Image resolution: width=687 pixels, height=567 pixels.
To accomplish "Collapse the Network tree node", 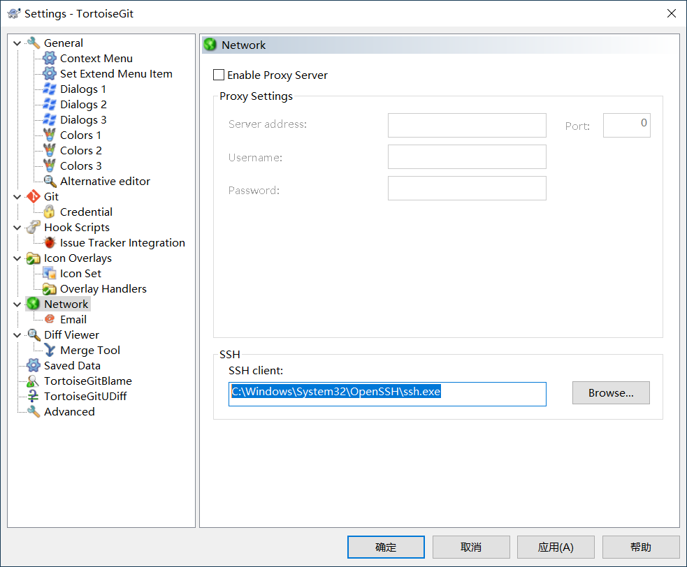I will click(17, 304).
